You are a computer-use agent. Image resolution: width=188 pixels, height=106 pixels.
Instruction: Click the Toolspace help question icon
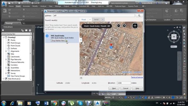click(x=30, y=30)
